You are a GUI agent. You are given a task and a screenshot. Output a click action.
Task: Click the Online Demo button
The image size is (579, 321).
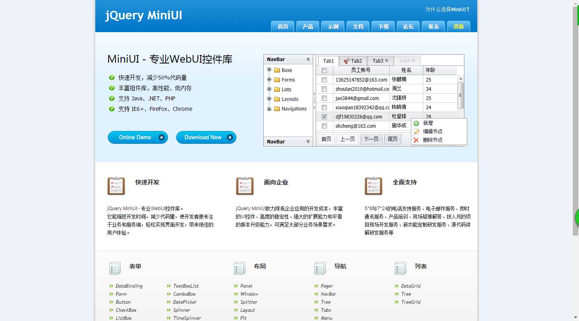tap(138, 137)
